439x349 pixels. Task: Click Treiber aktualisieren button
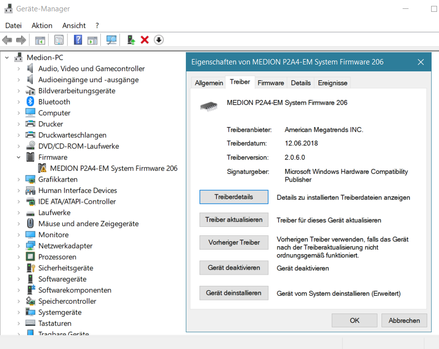click(234, 220)
